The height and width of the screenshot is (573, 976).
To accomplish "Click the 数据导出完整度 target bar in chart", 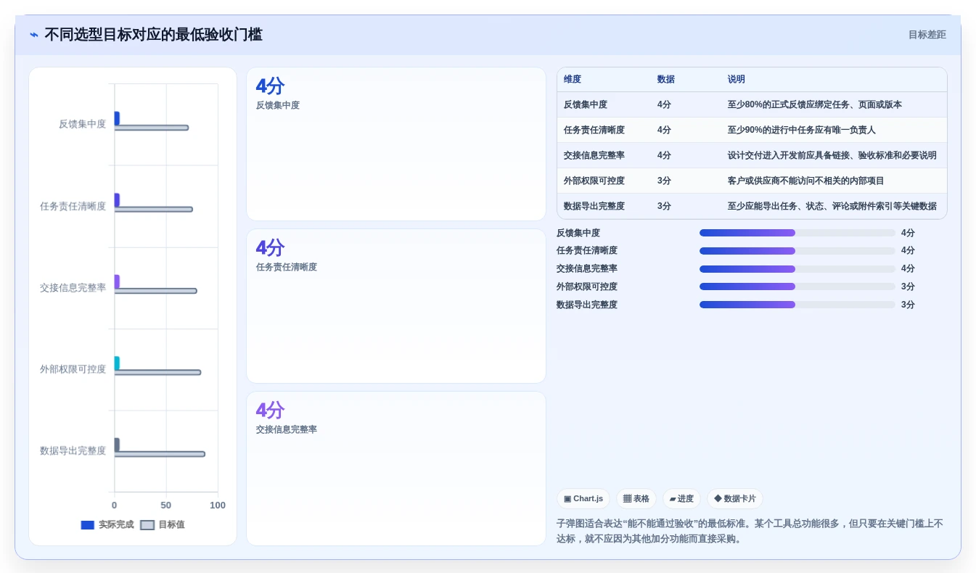I will (x=160, y=454).
